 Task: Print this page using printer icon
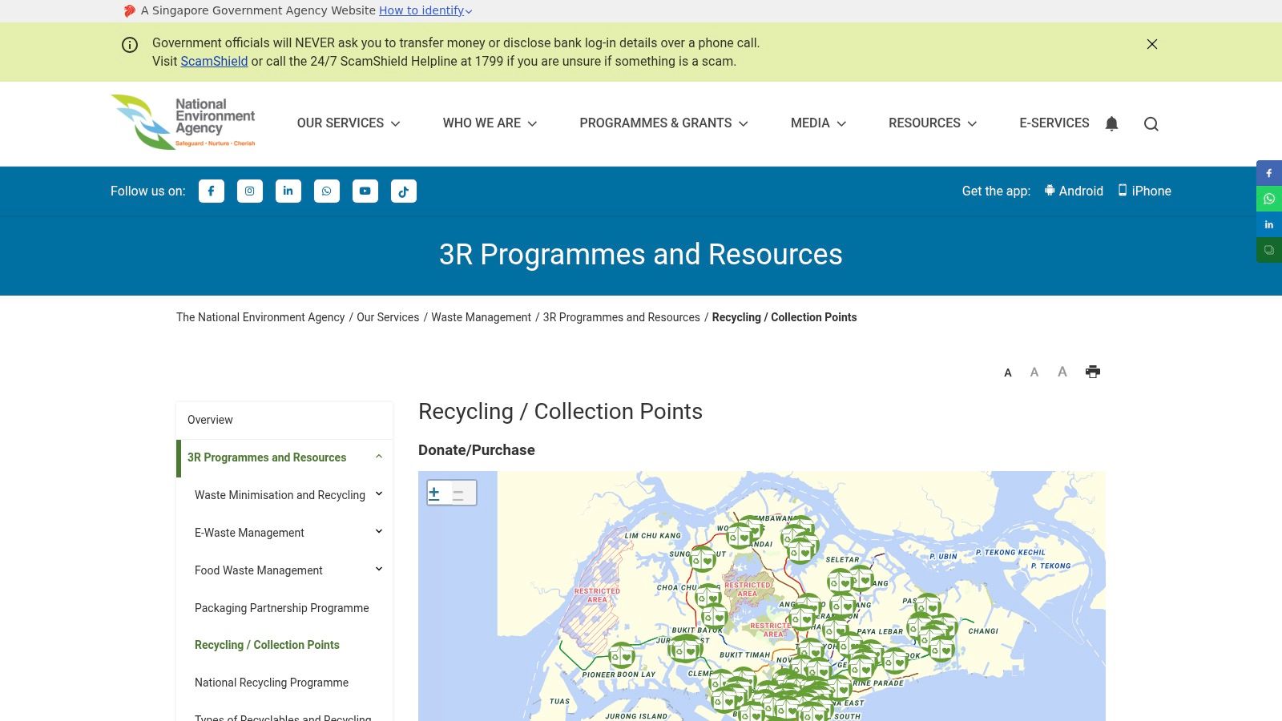[1093, 372]
